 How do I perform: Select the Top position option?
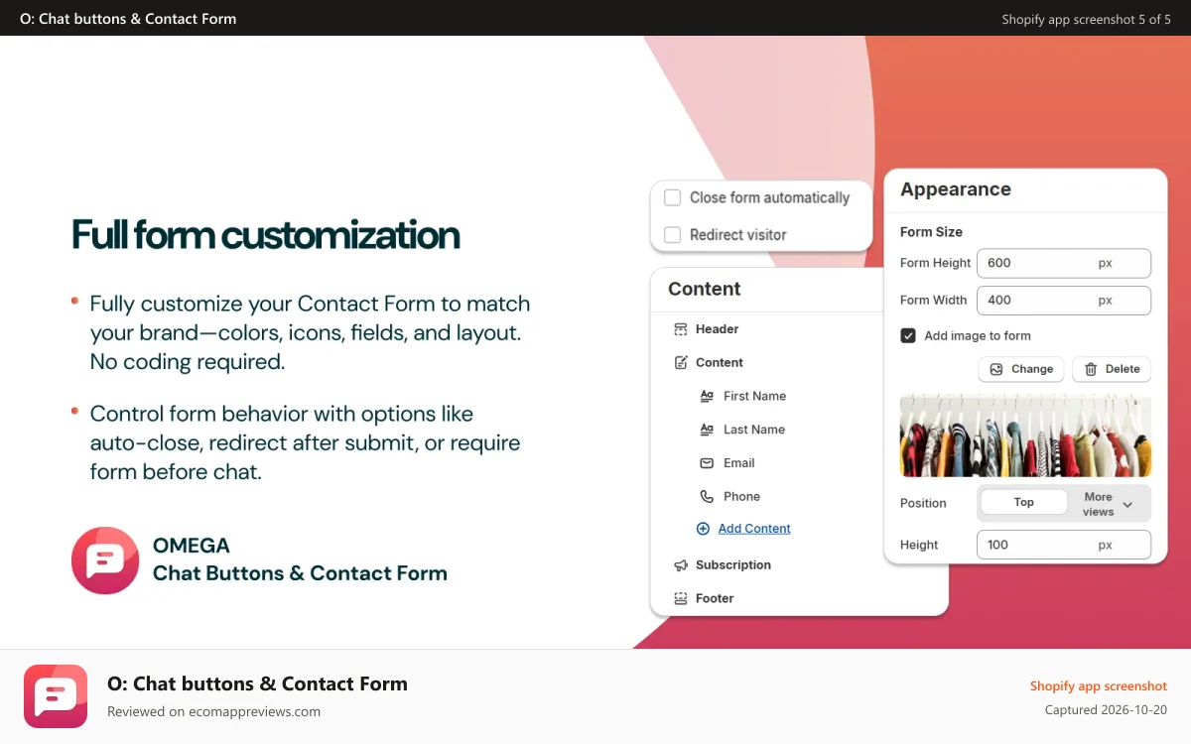tap(1024, 502)
